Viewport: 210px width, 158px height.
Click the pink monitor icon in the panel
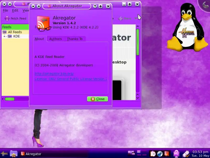pyautogui.click(x=176, y=154)
